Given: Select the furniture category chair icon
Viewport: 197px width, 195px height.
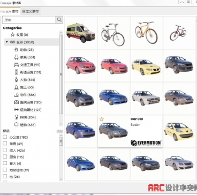Looking at the screenshot, I should [17, 57].
